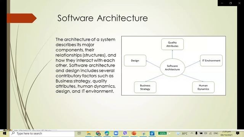Click the 'Business Strategy' diagram box
Viewport: 244px width, 137px height.
(x=145, y=87)
